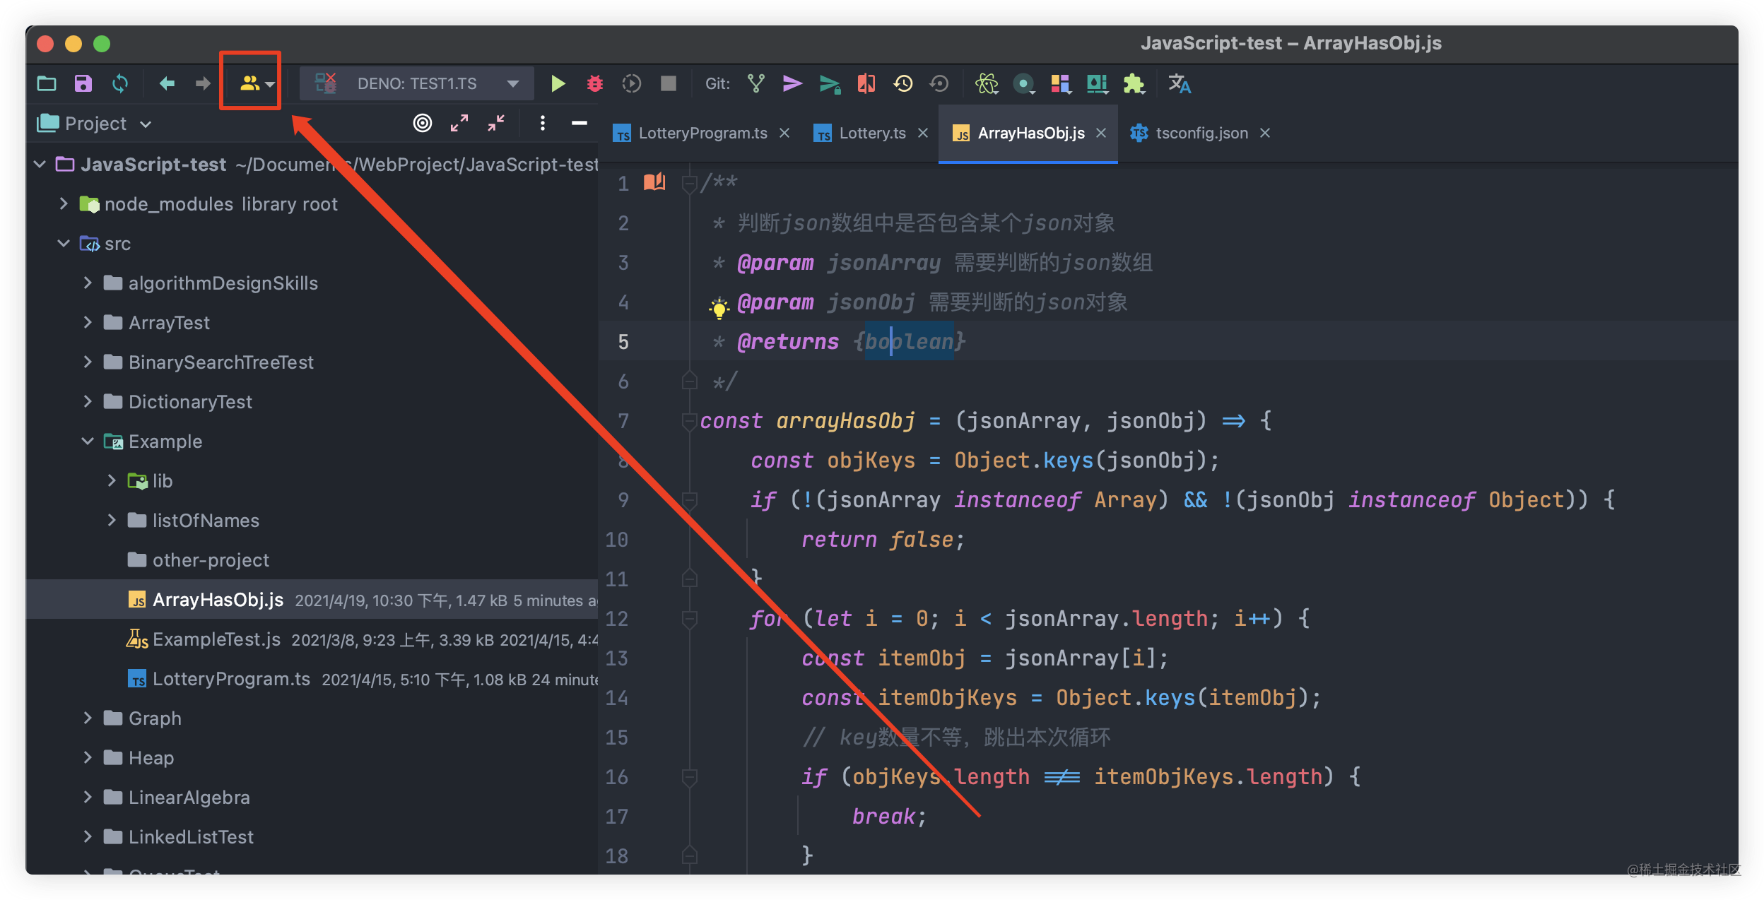
Task: Click the Save All floppy icon
Action: 83,84
